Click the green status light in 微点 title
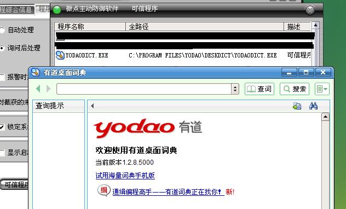 57,10
